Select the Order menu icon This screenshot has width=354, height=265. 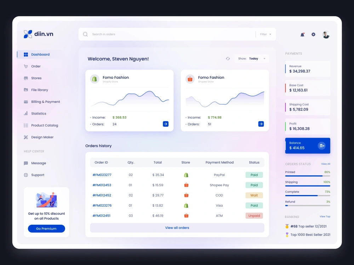26,66
